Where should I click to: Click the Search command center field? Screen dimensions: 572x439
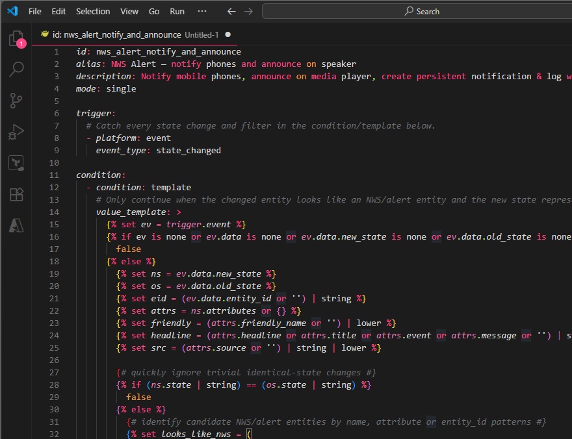(417, 11)
